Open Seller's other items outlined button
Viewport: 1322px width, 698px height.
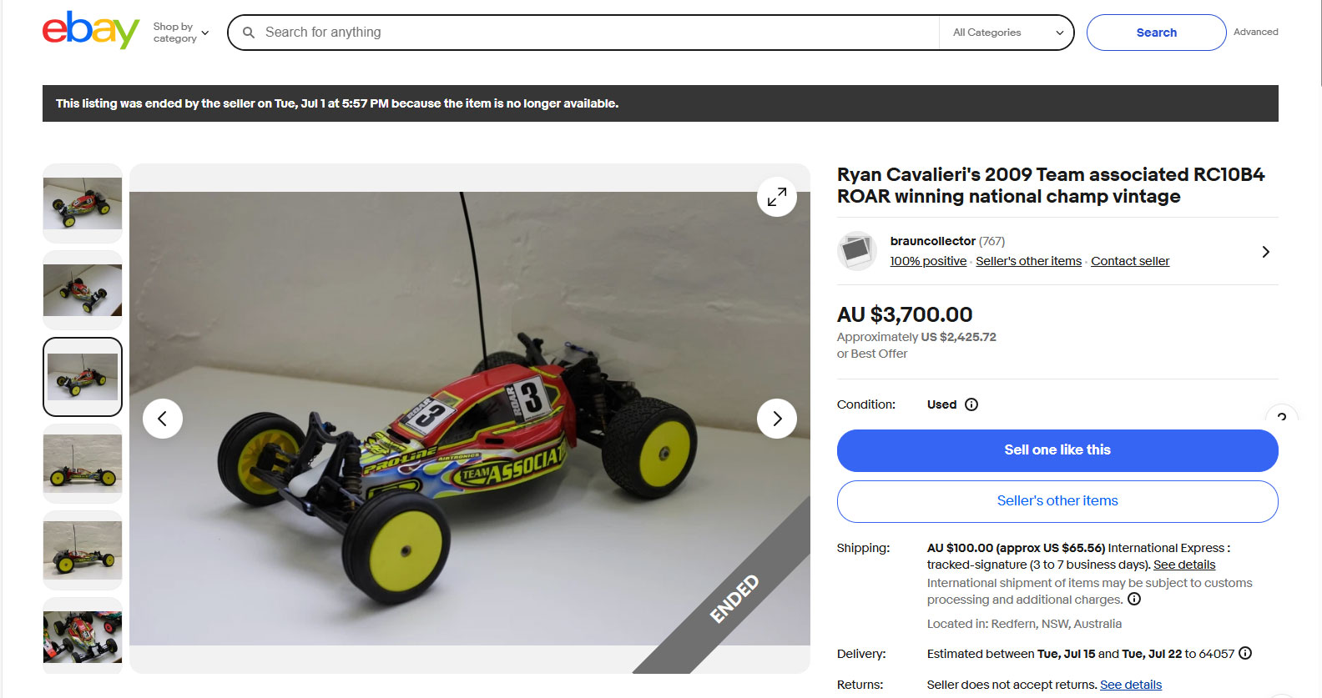pos(1057,501)
